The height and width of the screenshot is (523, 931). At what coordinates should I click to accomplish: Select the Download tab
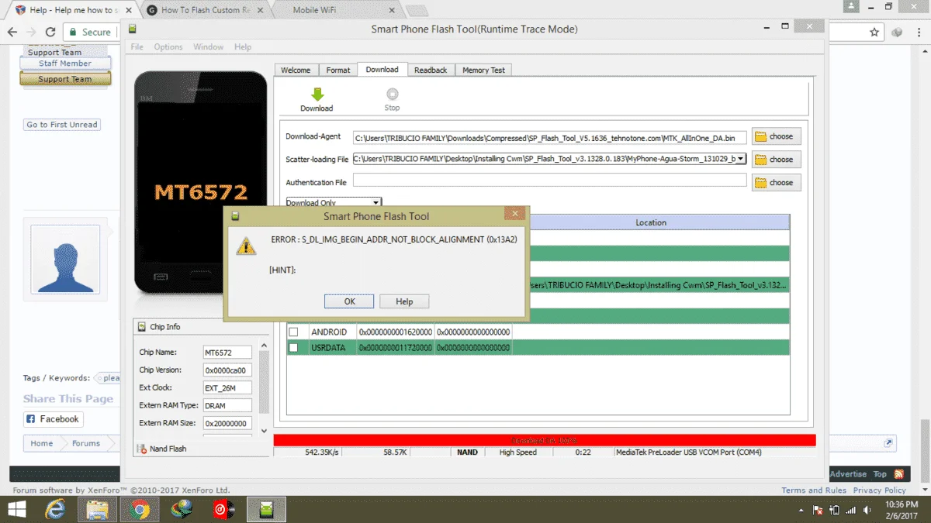pyautogui.click(x=382, y=69)
